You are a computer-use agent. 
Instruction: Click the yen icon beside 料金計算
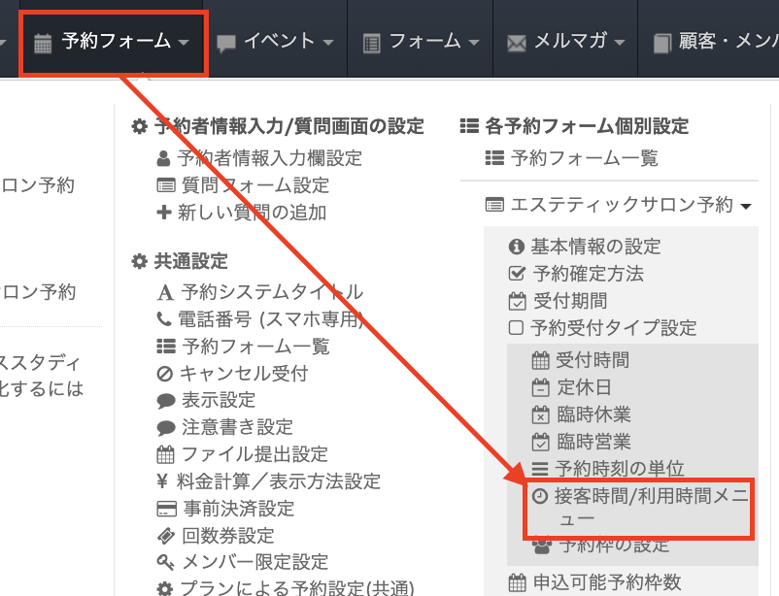[163, 481]
